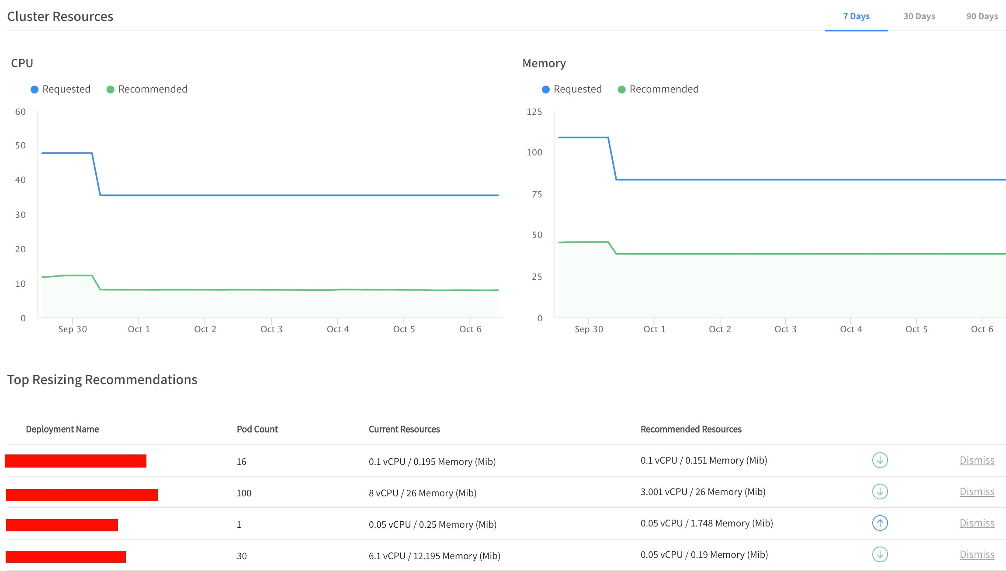The image size is (1006, 571).
Task: Click downsize arrow icon for 16-pod deployment
Action: click(880, 460)
